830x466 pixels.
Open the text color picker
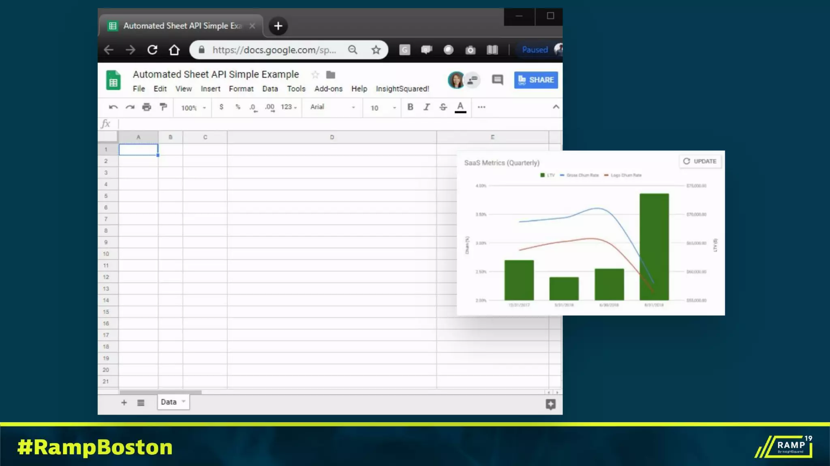(460, 107)
